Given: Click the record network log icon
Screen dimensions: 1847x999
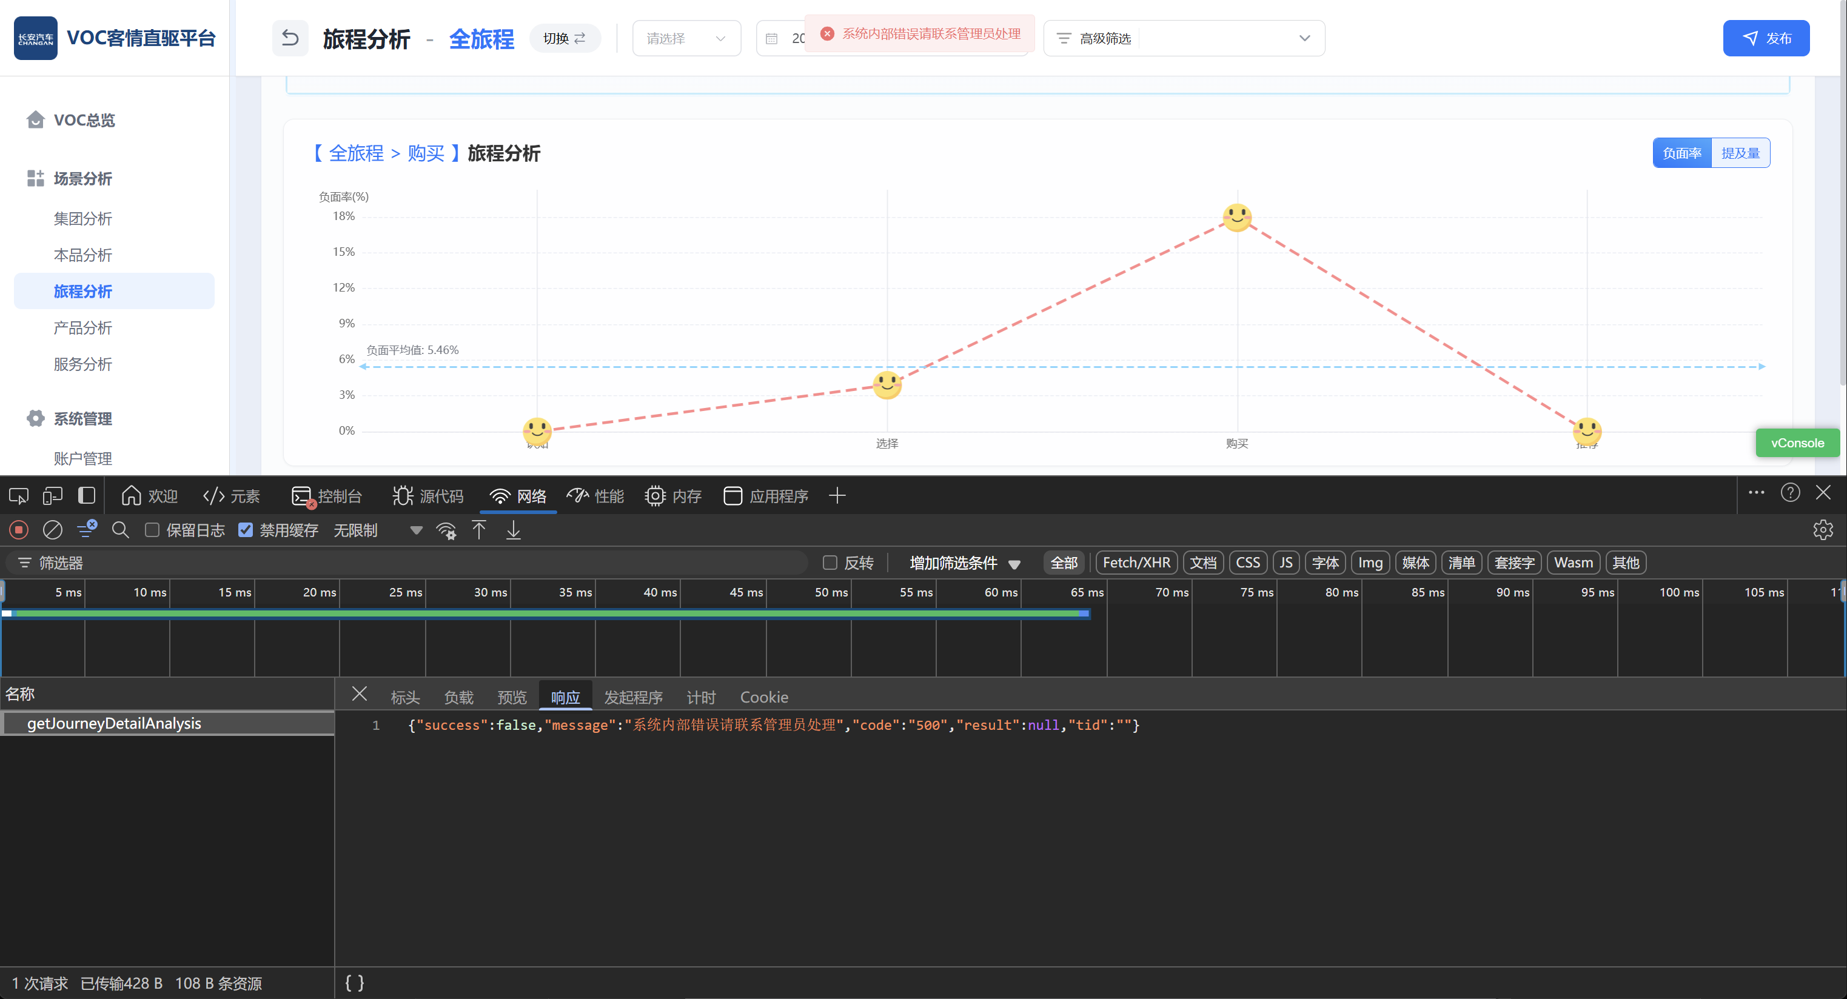Looking at the screenshot, I should (x=19, y=530).
